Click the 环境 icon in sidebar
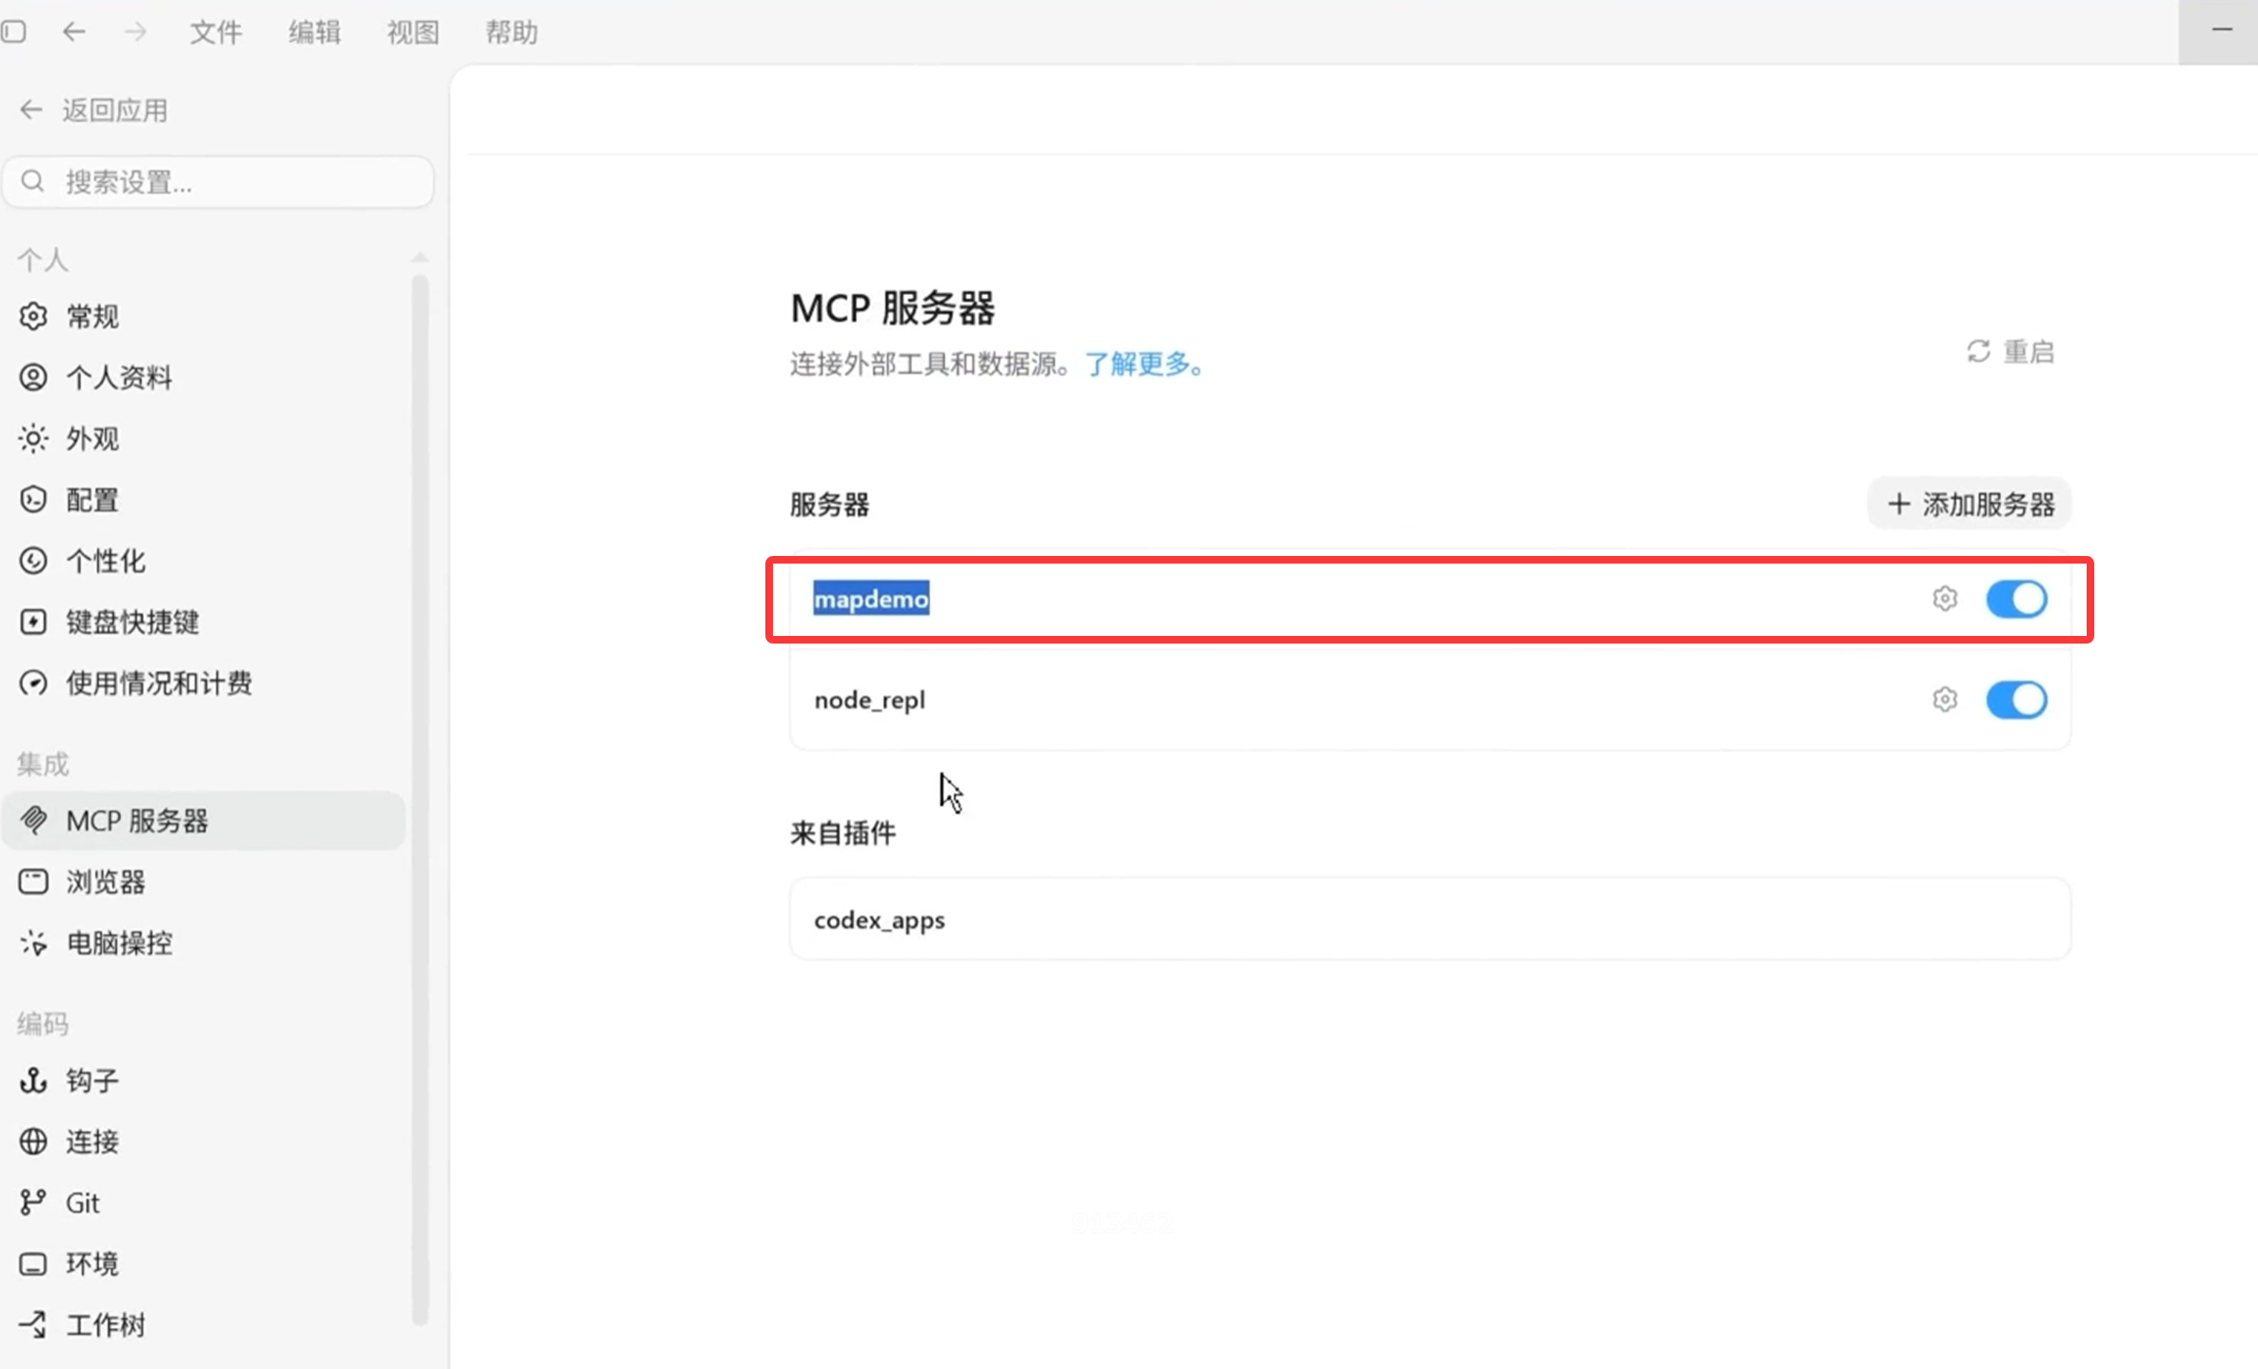 pos(33,1263)
